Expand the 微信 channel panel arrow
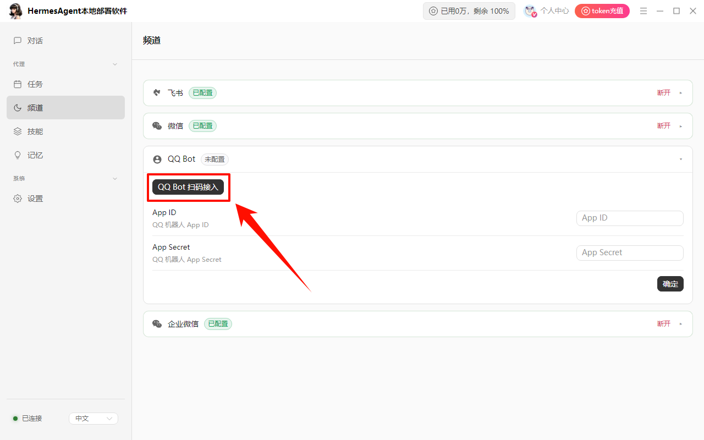The height and width of the screenshot is (440, 704). click(x=681, y=126)
